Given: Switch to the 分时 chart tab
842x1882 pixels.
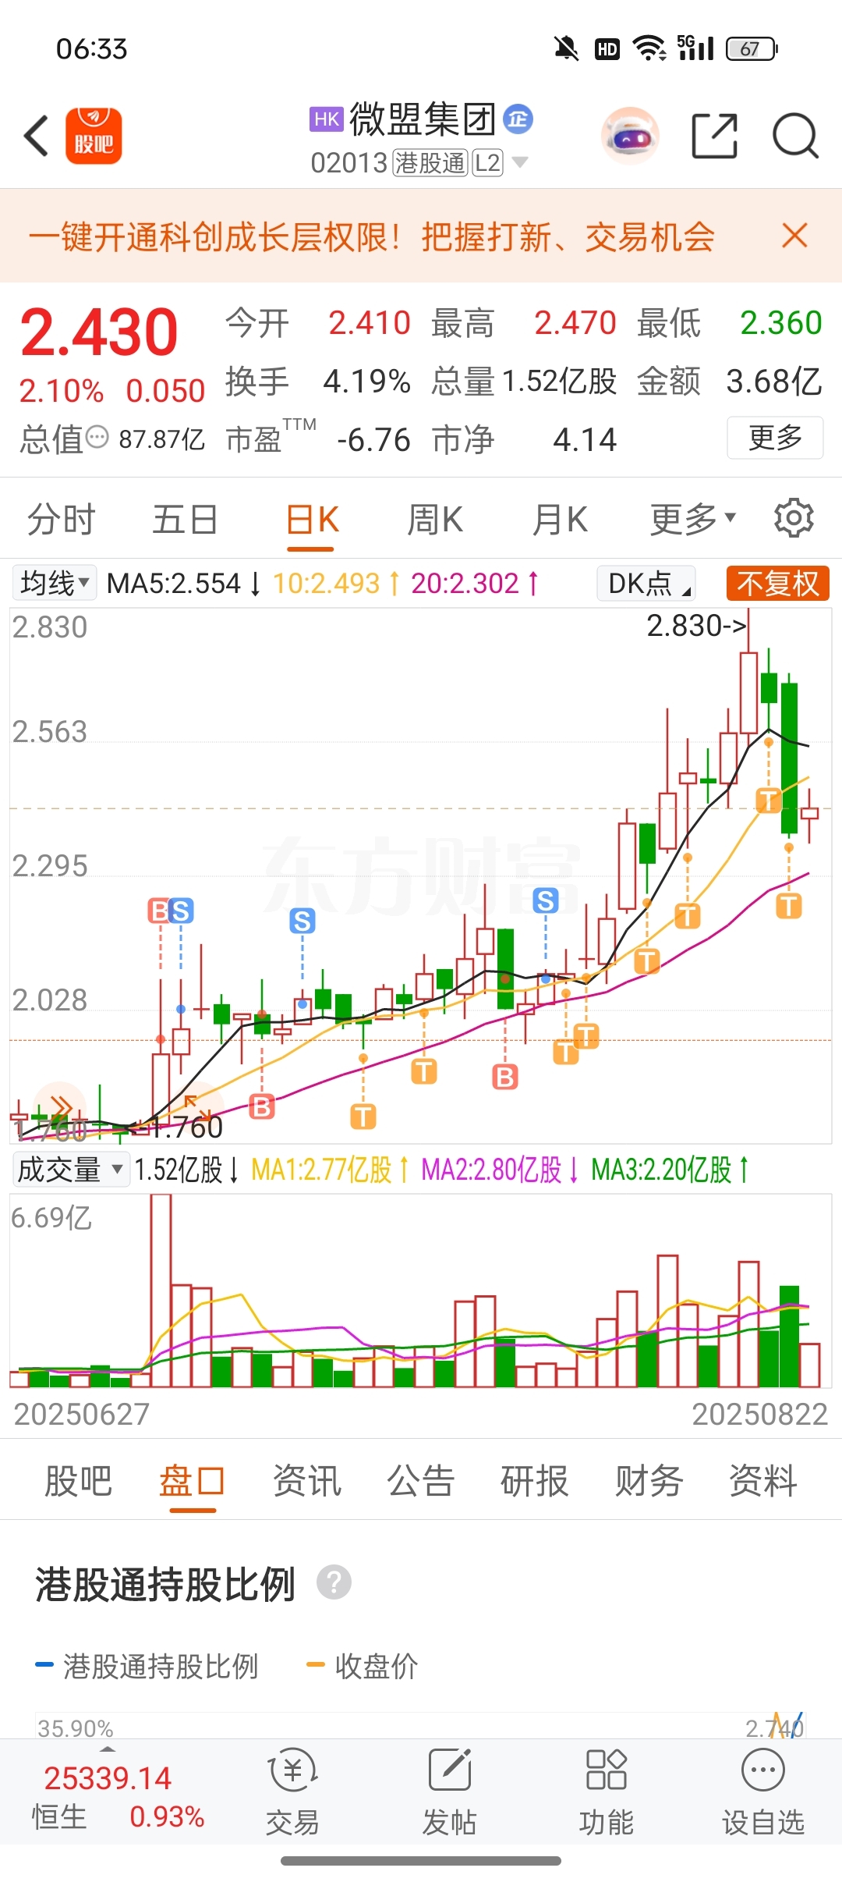Looking at the screenshot, I should 61,519.
